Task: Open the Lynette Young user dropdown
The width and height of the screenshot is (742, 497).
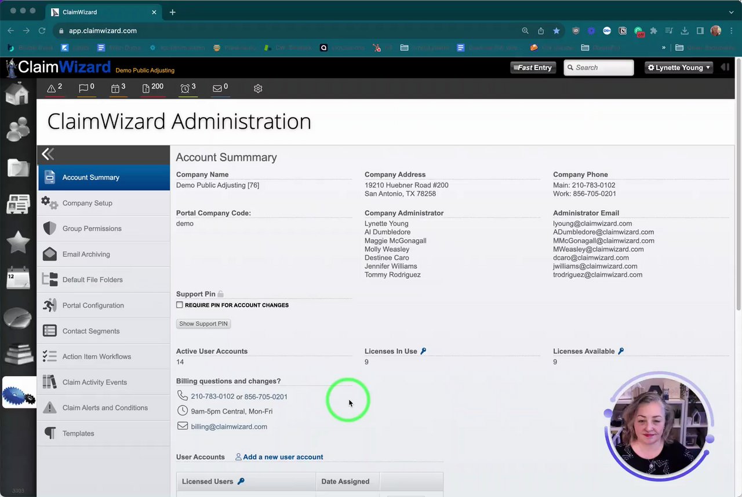Action: pos(679,68)
